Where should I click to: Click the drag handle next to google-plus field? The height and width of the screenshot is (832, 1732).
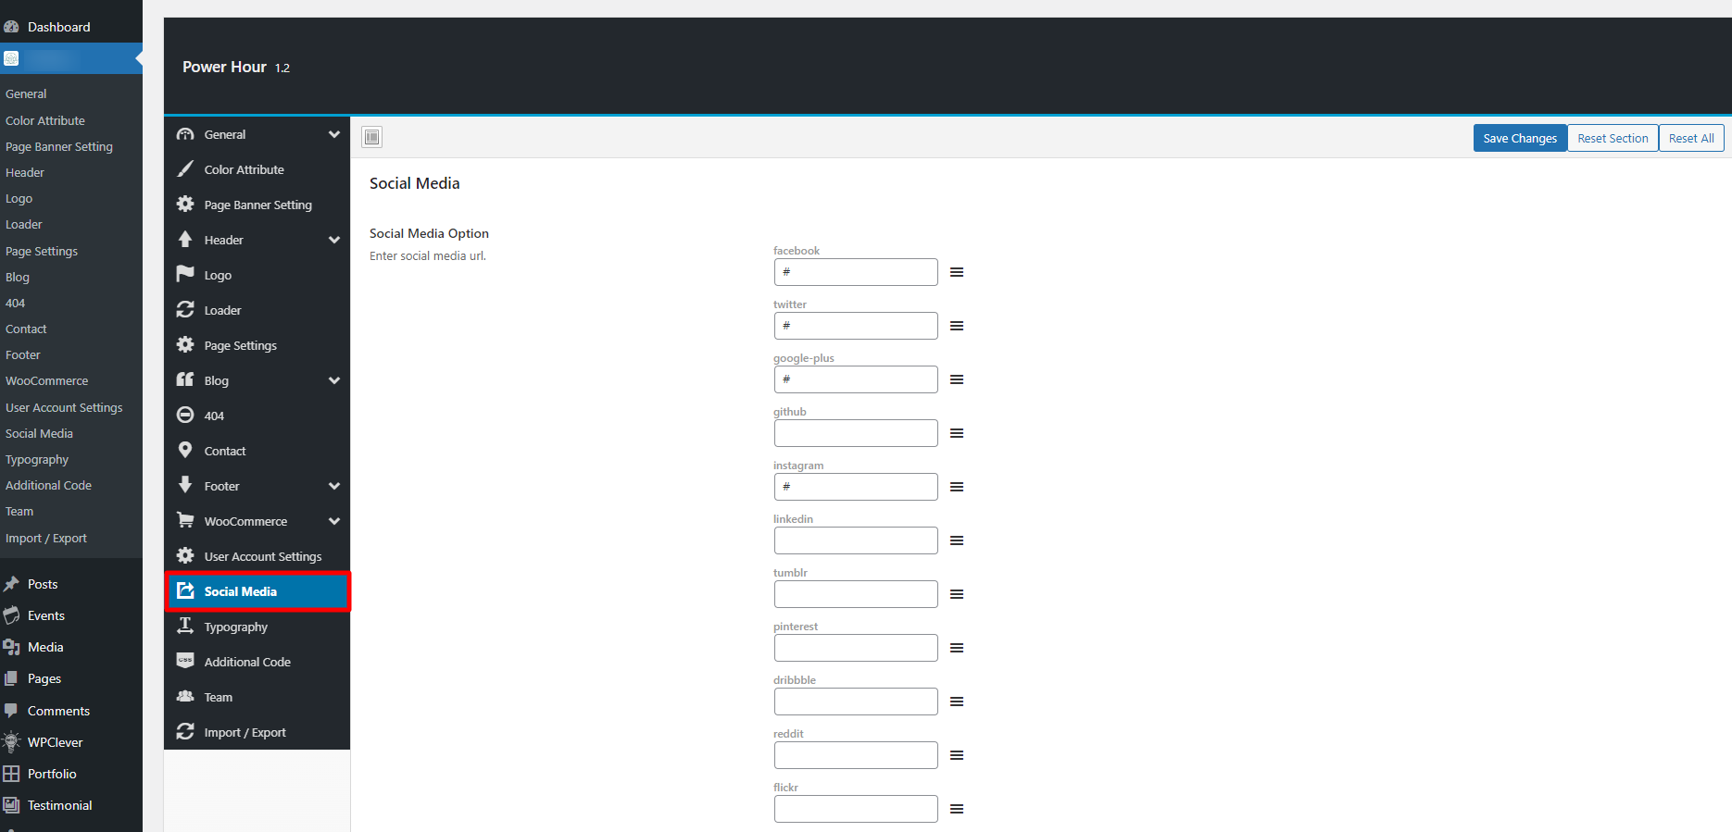[x=957, y=379]
